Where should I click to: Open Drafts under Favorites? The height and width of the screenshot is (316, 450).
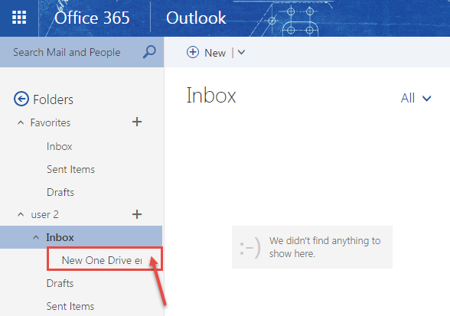60,192
